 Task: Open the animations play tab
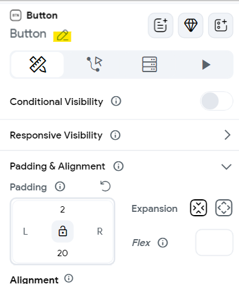click(x=205, y=65)
